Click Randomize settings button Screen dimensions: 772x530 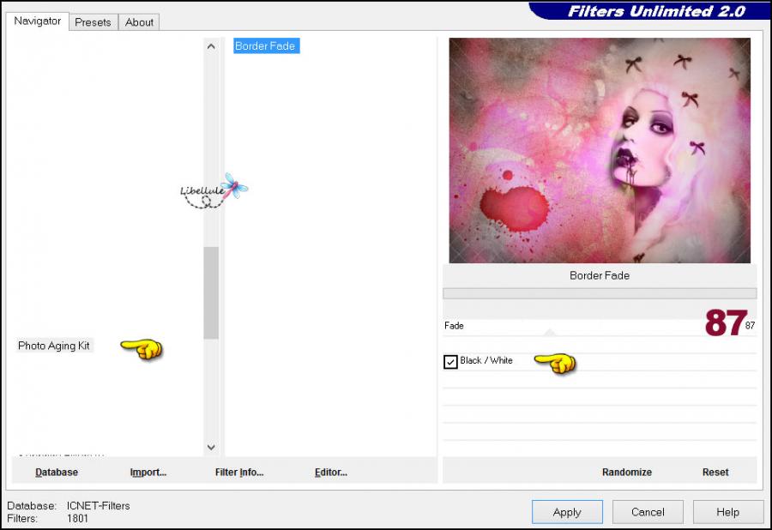[627, 472]
